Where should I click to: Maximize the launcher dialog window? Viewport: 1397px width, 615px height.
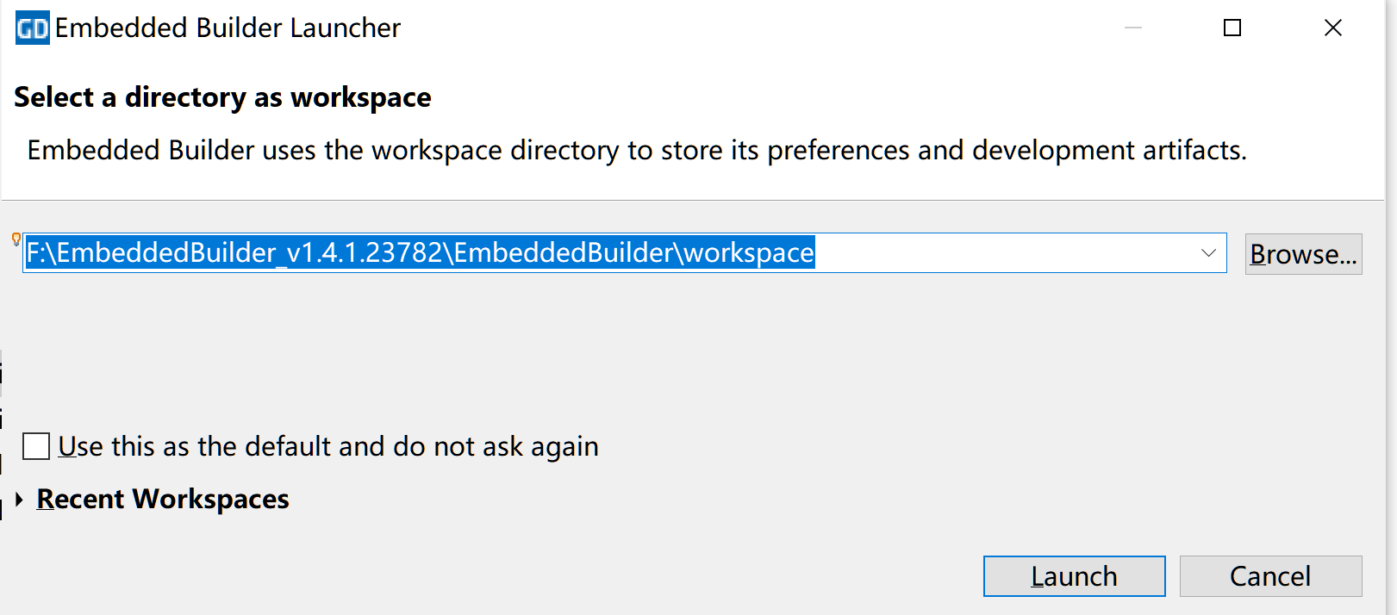pyautogui.click(x=1232, y=28)
